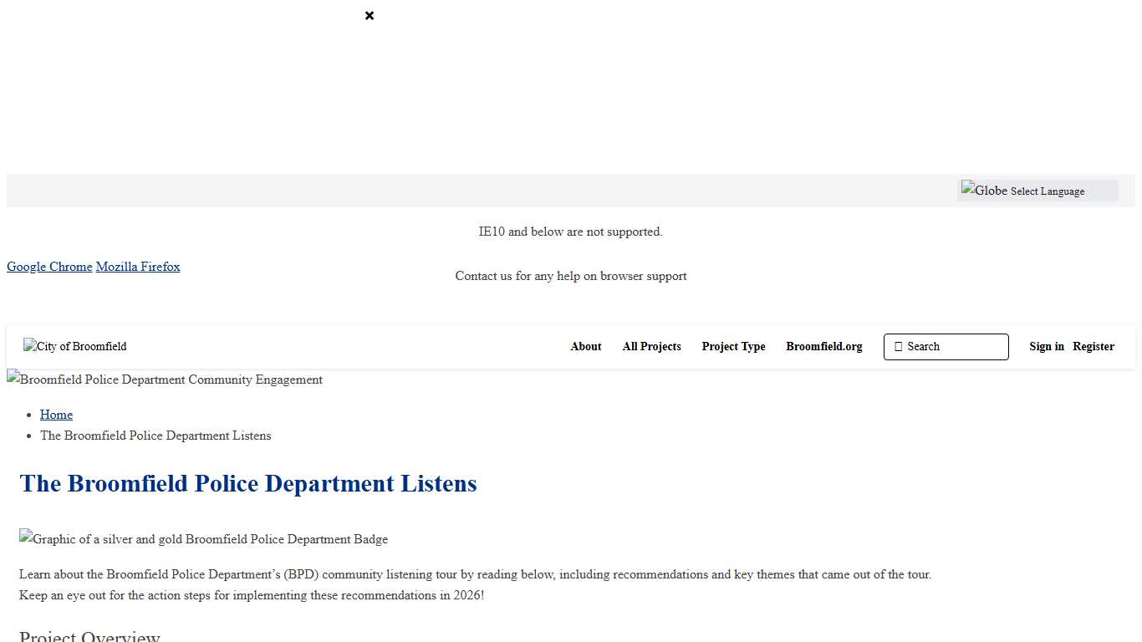Open the All Projects menu

651,346
